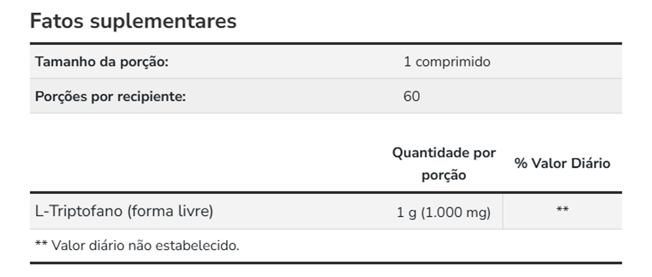Click the '**' in the daily value cell
652x277 pixels.
coord(562,211)
